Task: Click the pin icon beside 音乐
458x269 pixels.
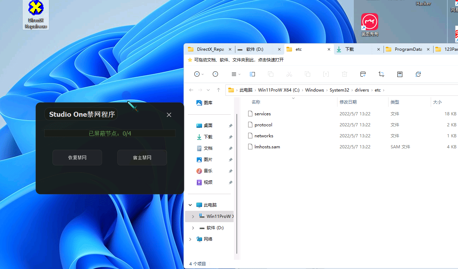Action: 230,171
